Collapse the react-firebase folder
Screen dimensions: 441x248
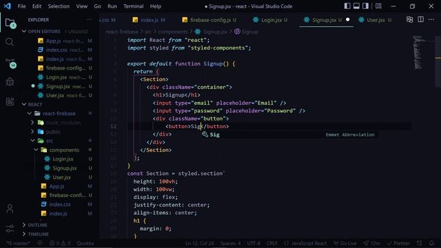click(30, 113)
